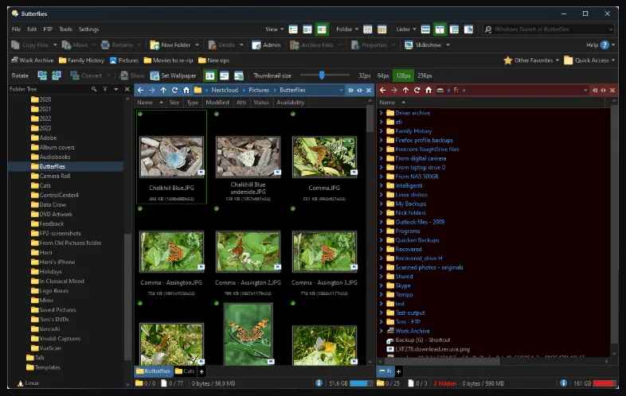This screenshot has width=626, height=396.
Task: Sort by the Modified column header
Action: point(217,103)
